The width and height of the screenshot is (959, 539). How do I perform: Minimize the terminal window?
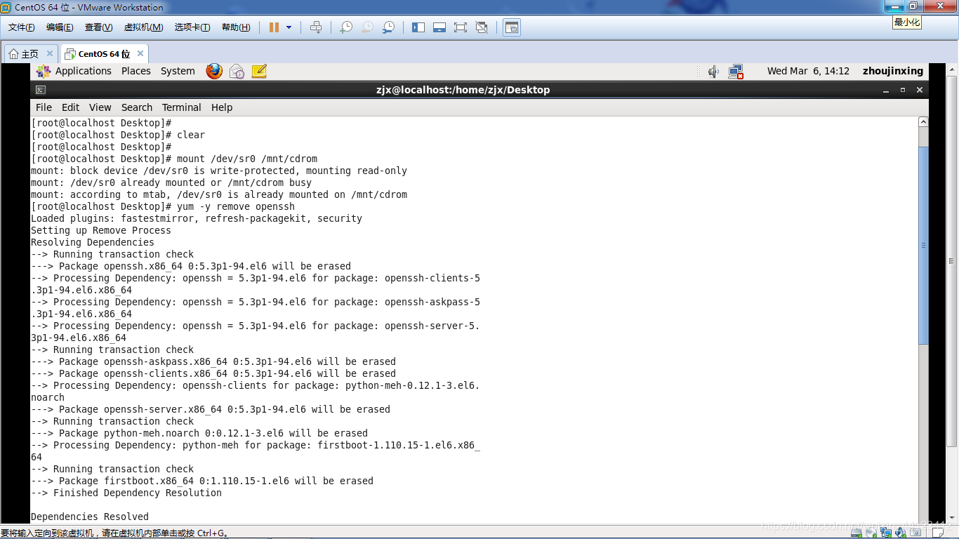point(886,90)
